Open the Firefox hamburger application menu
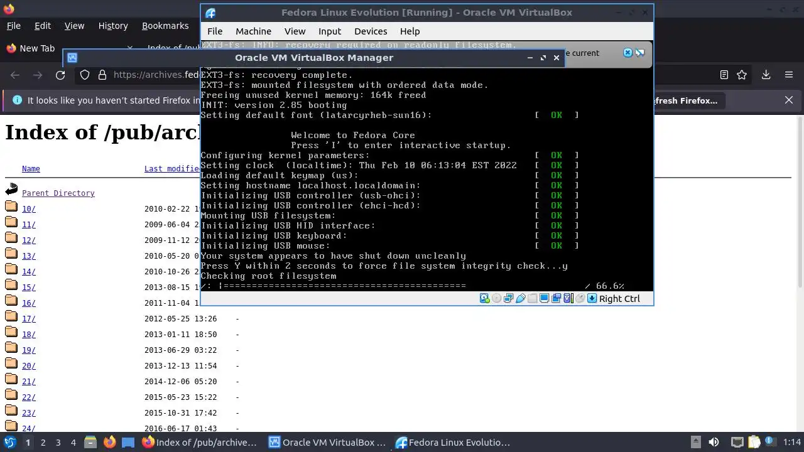 tap(789, 75)
